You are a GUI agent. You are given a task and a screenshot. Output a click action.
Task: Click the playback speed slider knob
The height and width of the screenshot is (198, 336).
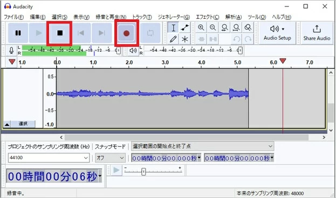143,172
